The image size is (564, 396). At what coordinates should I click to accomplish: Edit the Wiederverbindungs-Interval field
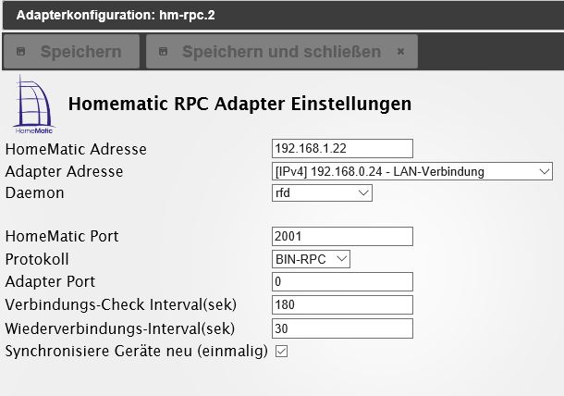pos(342,328)
